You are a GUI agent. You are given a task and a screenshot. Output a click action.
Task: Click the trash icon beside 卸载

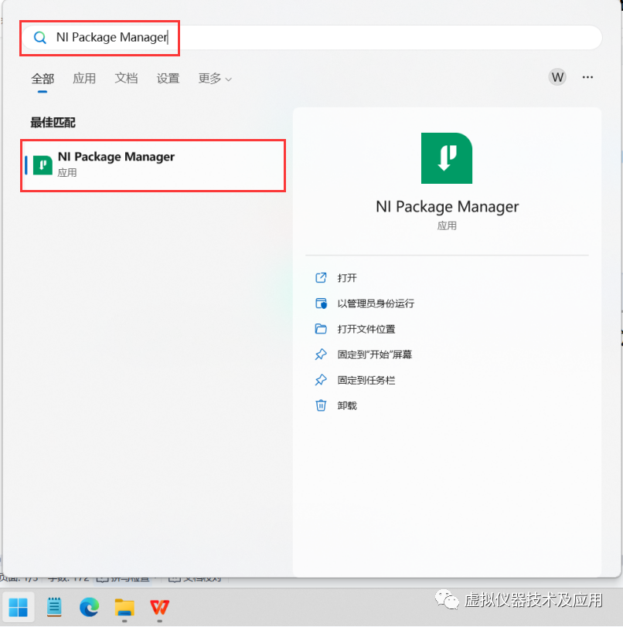pos(321,405)
